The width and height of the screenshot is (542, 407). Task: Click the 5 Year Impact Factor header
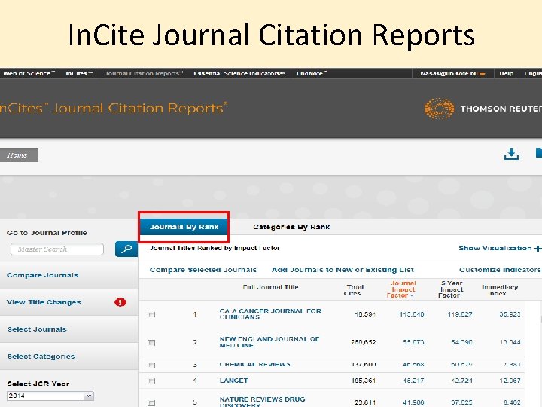(x=451, y=289)
